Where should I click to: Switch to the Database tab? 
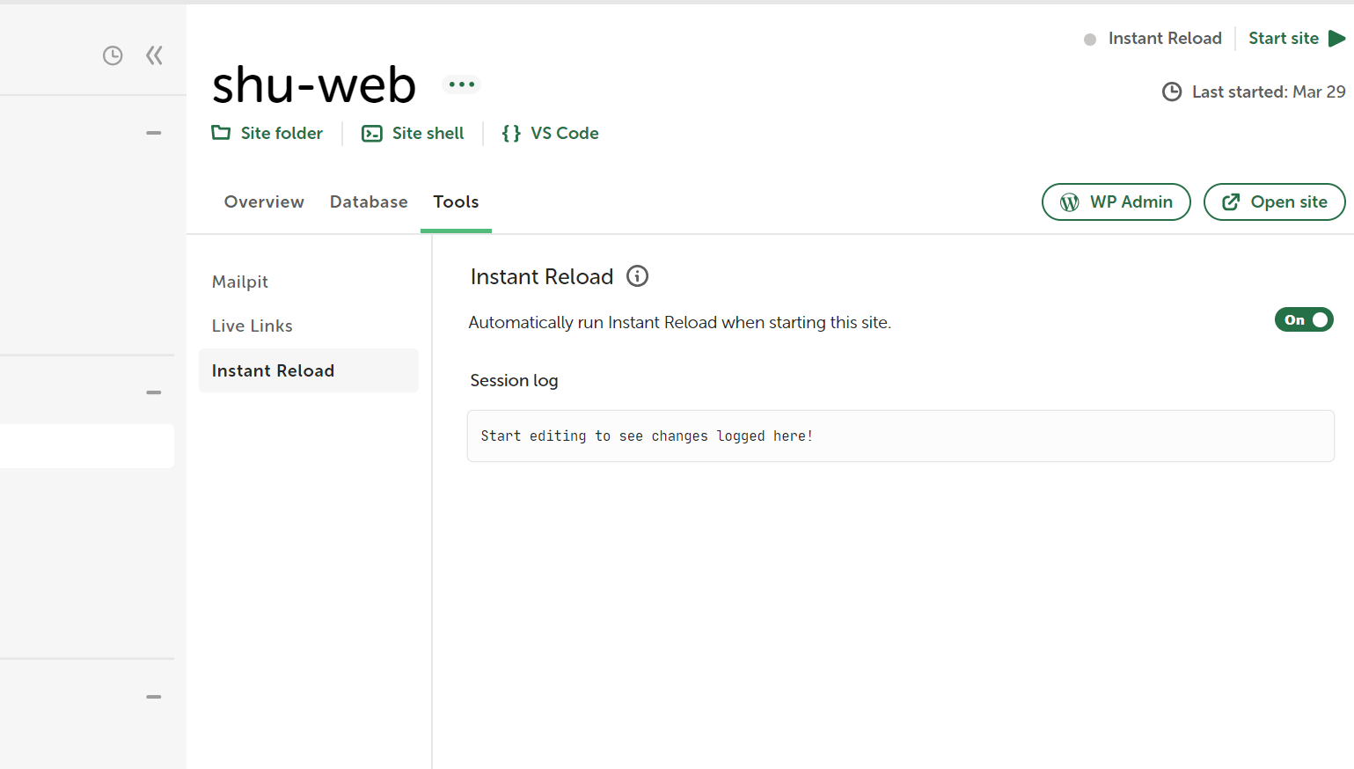point(369,201)
